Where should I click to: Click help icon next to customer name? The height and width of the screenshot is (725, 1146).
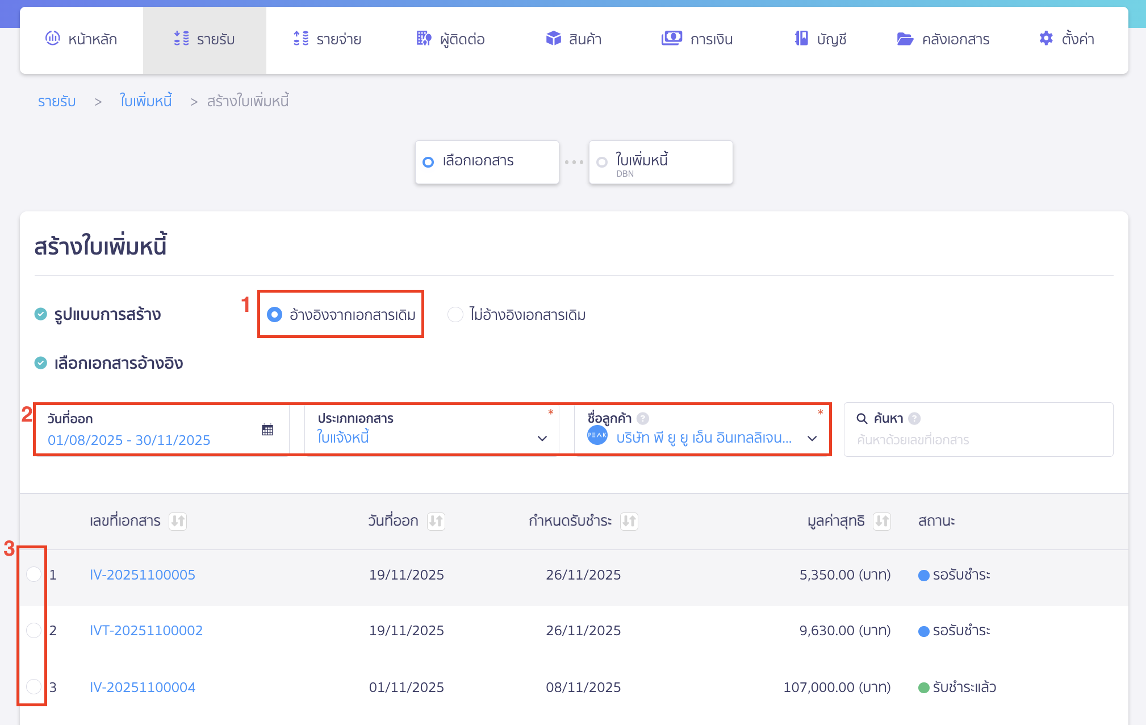tap(642, 419)
